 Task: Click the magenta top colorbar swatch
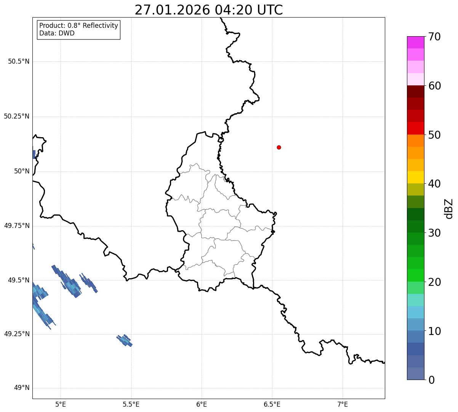(x=415, y=42)
